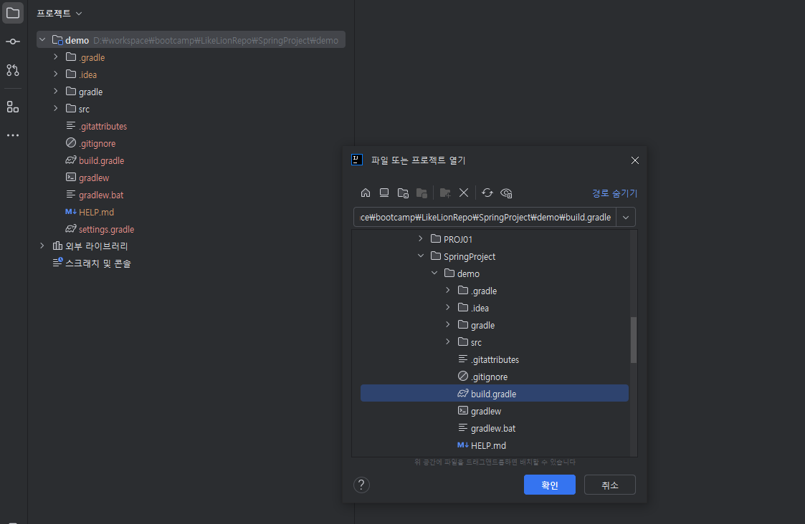Expand the .gradle folder in project panel
The image size is (805, 524).
pos(56,57)
